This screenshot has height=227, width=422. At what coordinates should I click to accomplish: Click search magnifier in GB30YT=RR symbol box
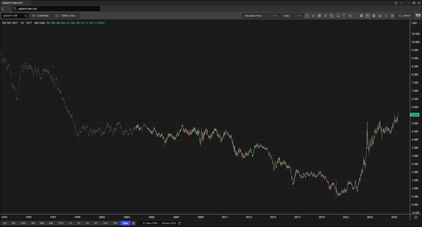pyautogui.click(x=26, y=16)
